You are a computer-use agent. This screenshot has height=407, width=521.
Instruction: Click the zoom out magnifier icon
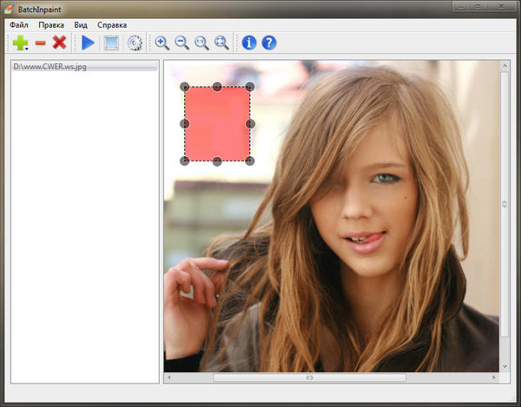pos(181,43)
